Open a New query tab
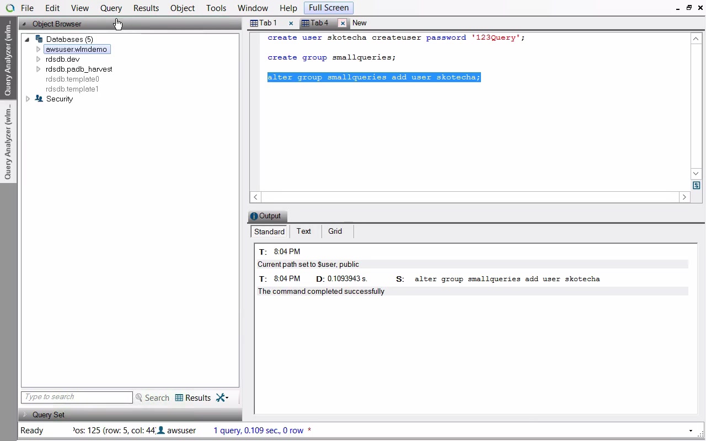 (x=359, y=23)
